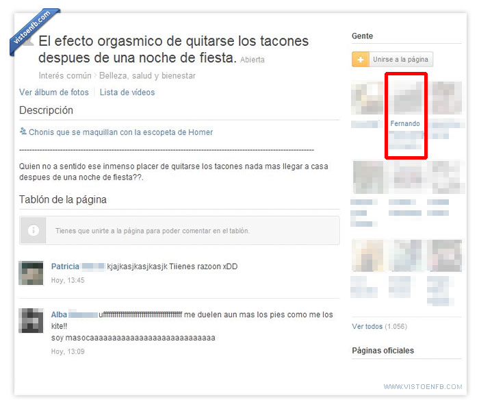This screenshot has height=411, width=479.
Task: Click the "Interés común" category link
Action: coord(64,76)
